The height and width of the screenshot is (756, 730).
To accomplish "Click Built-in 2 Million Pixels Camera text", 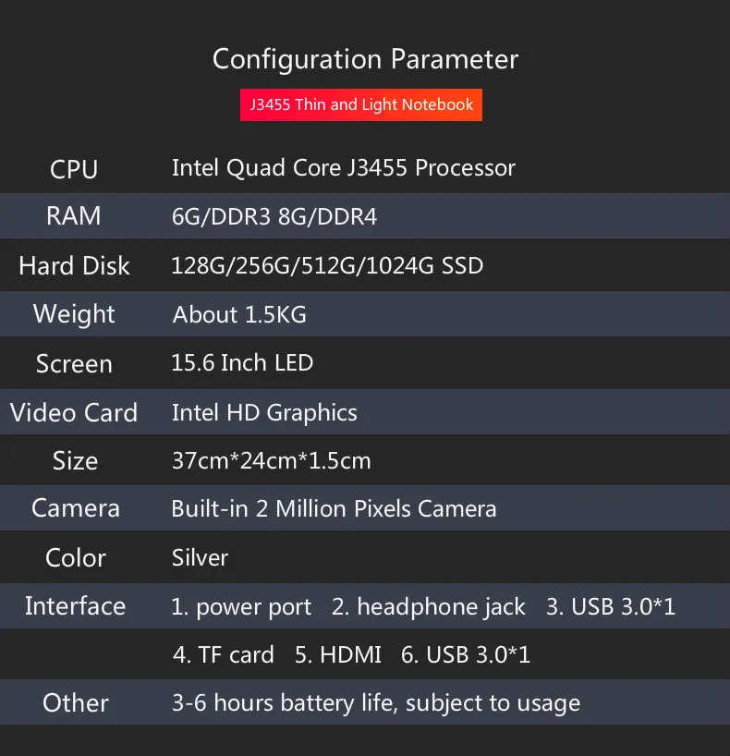I will (334, 508).
